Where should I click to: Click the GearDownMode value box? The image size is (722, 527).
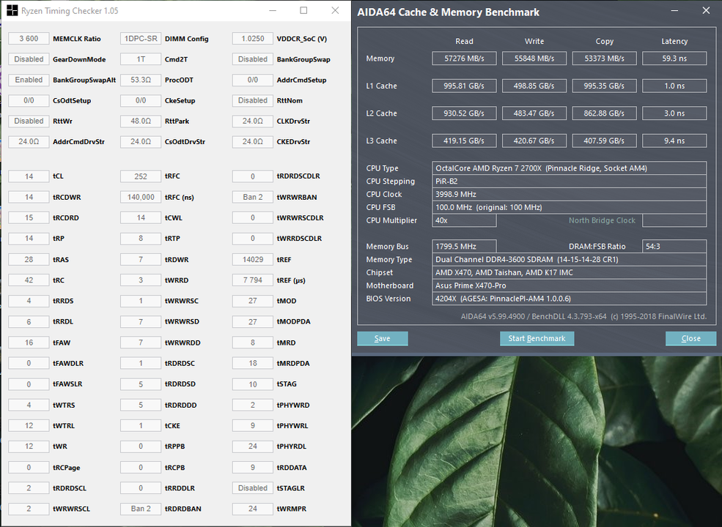coord(29,59)
